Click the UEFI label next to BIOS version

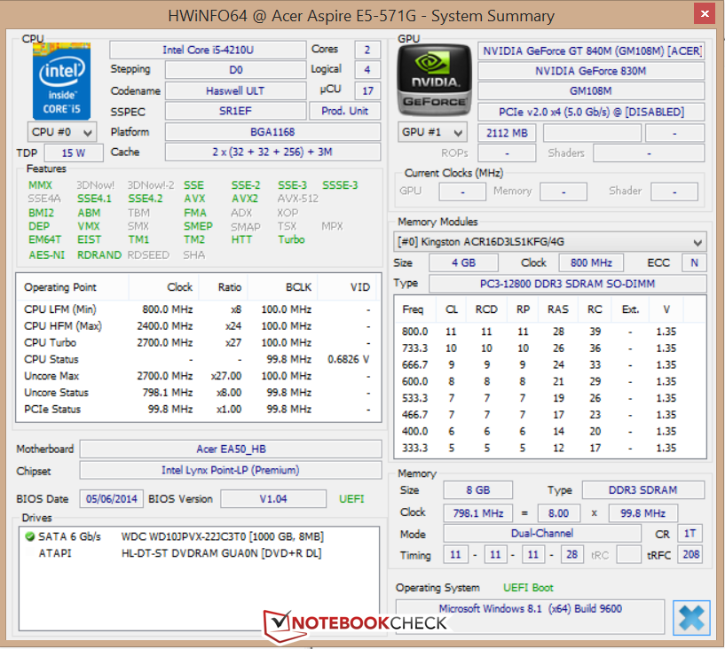click(351, 499)
